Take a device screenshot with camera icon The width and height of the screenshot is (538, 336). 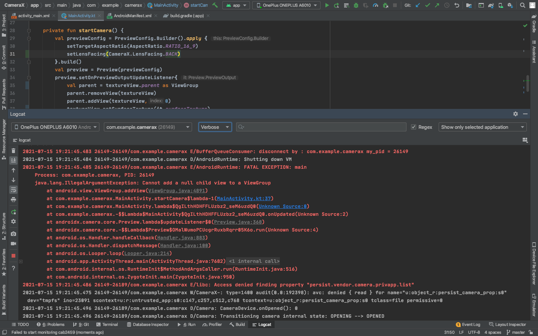click(13, 234)
